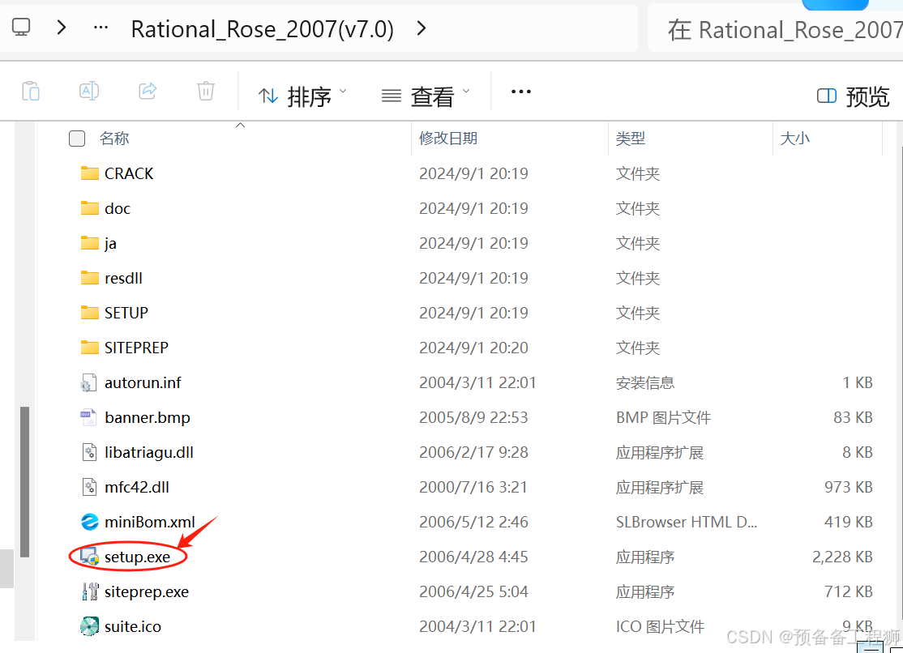
Task: Click the 973 KB size cell
Action: click(849, 487)
